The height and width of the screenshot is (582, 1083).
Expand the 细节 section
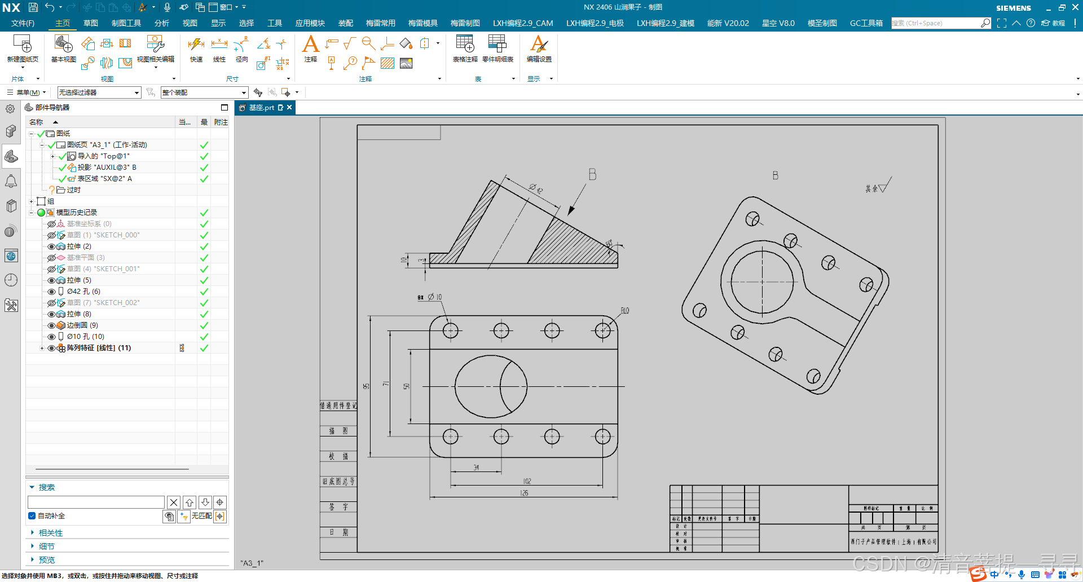[x=46, y=546]
